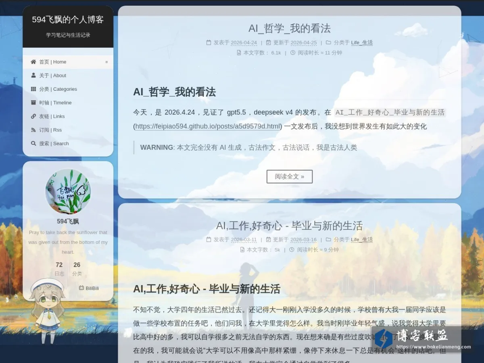Open 时轴 | Timeline menu item
This screenshot has width=484, height=363.
pyautogui.click(x=68, y=102)
